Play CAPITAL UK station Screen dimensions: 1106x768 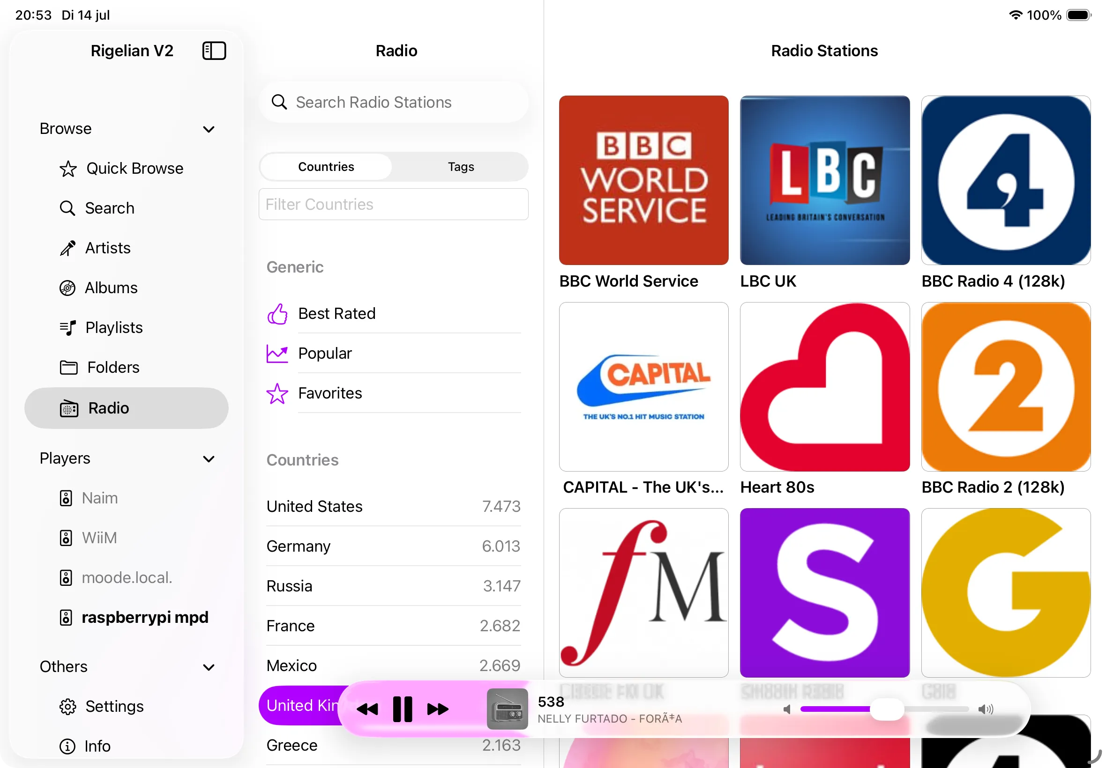[643, 387]
